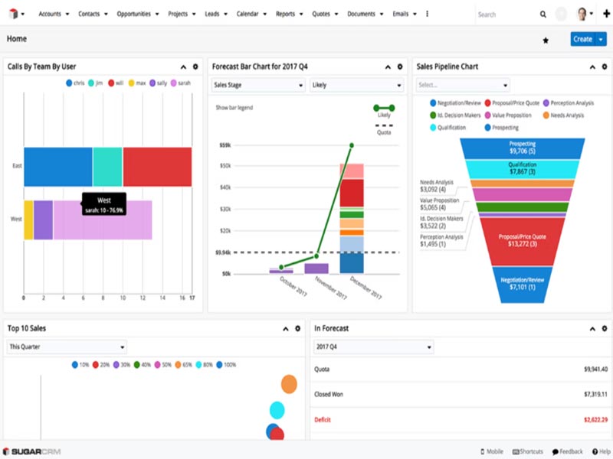The width and height of the screenshot is (613, 459).
Task: Click the Mobile icon in the footer
Action: 484,451
